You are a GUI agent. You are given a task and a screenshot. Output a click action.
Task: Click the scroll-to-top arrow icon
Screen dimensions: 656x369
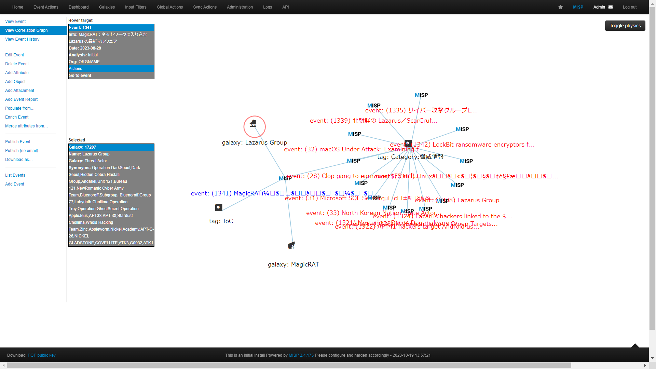coord(635,345)
